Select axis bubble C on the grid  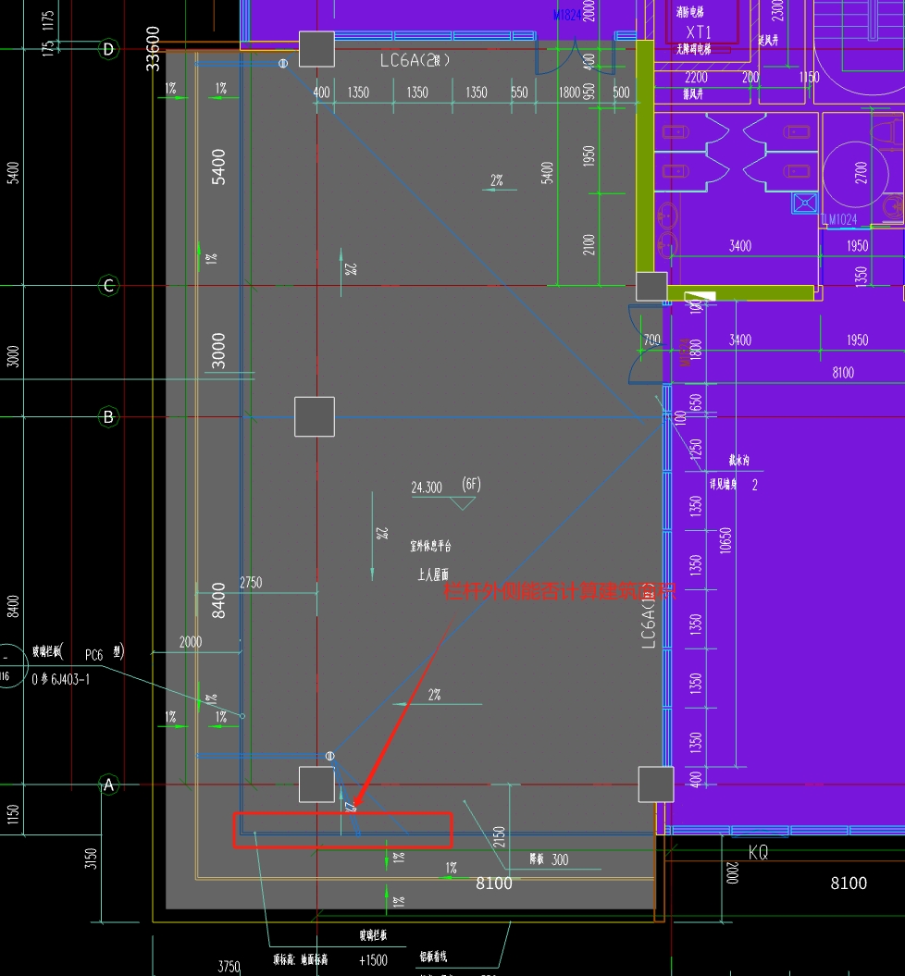(x=108, y=286)
